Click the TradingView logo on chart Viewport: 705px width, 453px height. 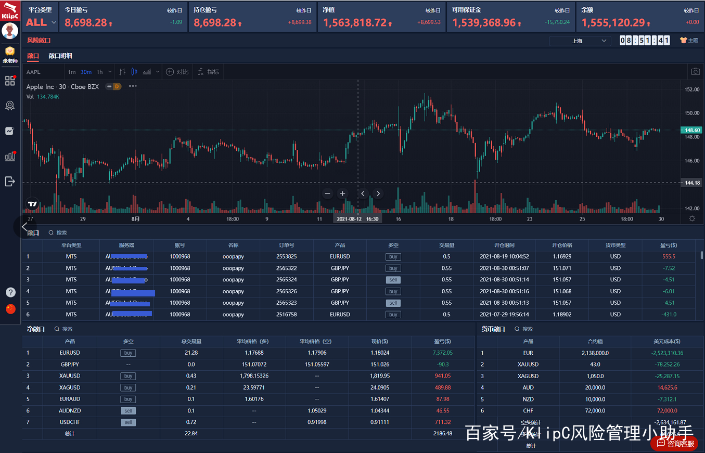32,204
